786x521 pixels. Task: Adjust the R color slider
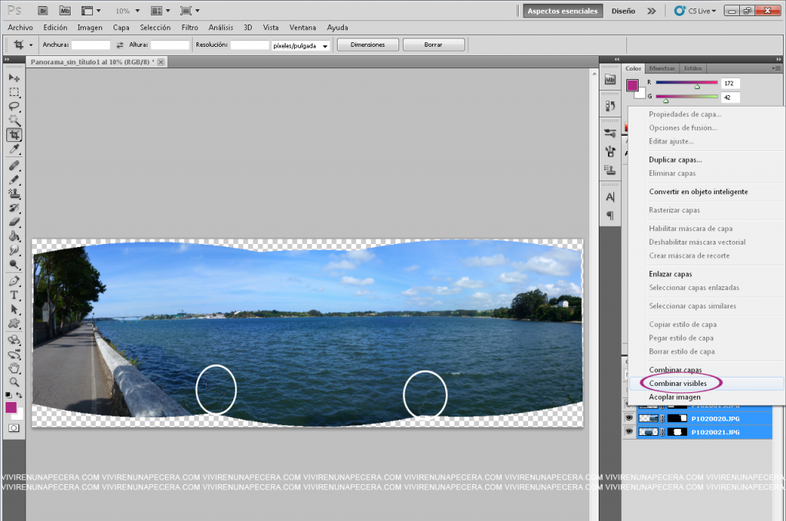pyautogui.click(x=697, y=86)
